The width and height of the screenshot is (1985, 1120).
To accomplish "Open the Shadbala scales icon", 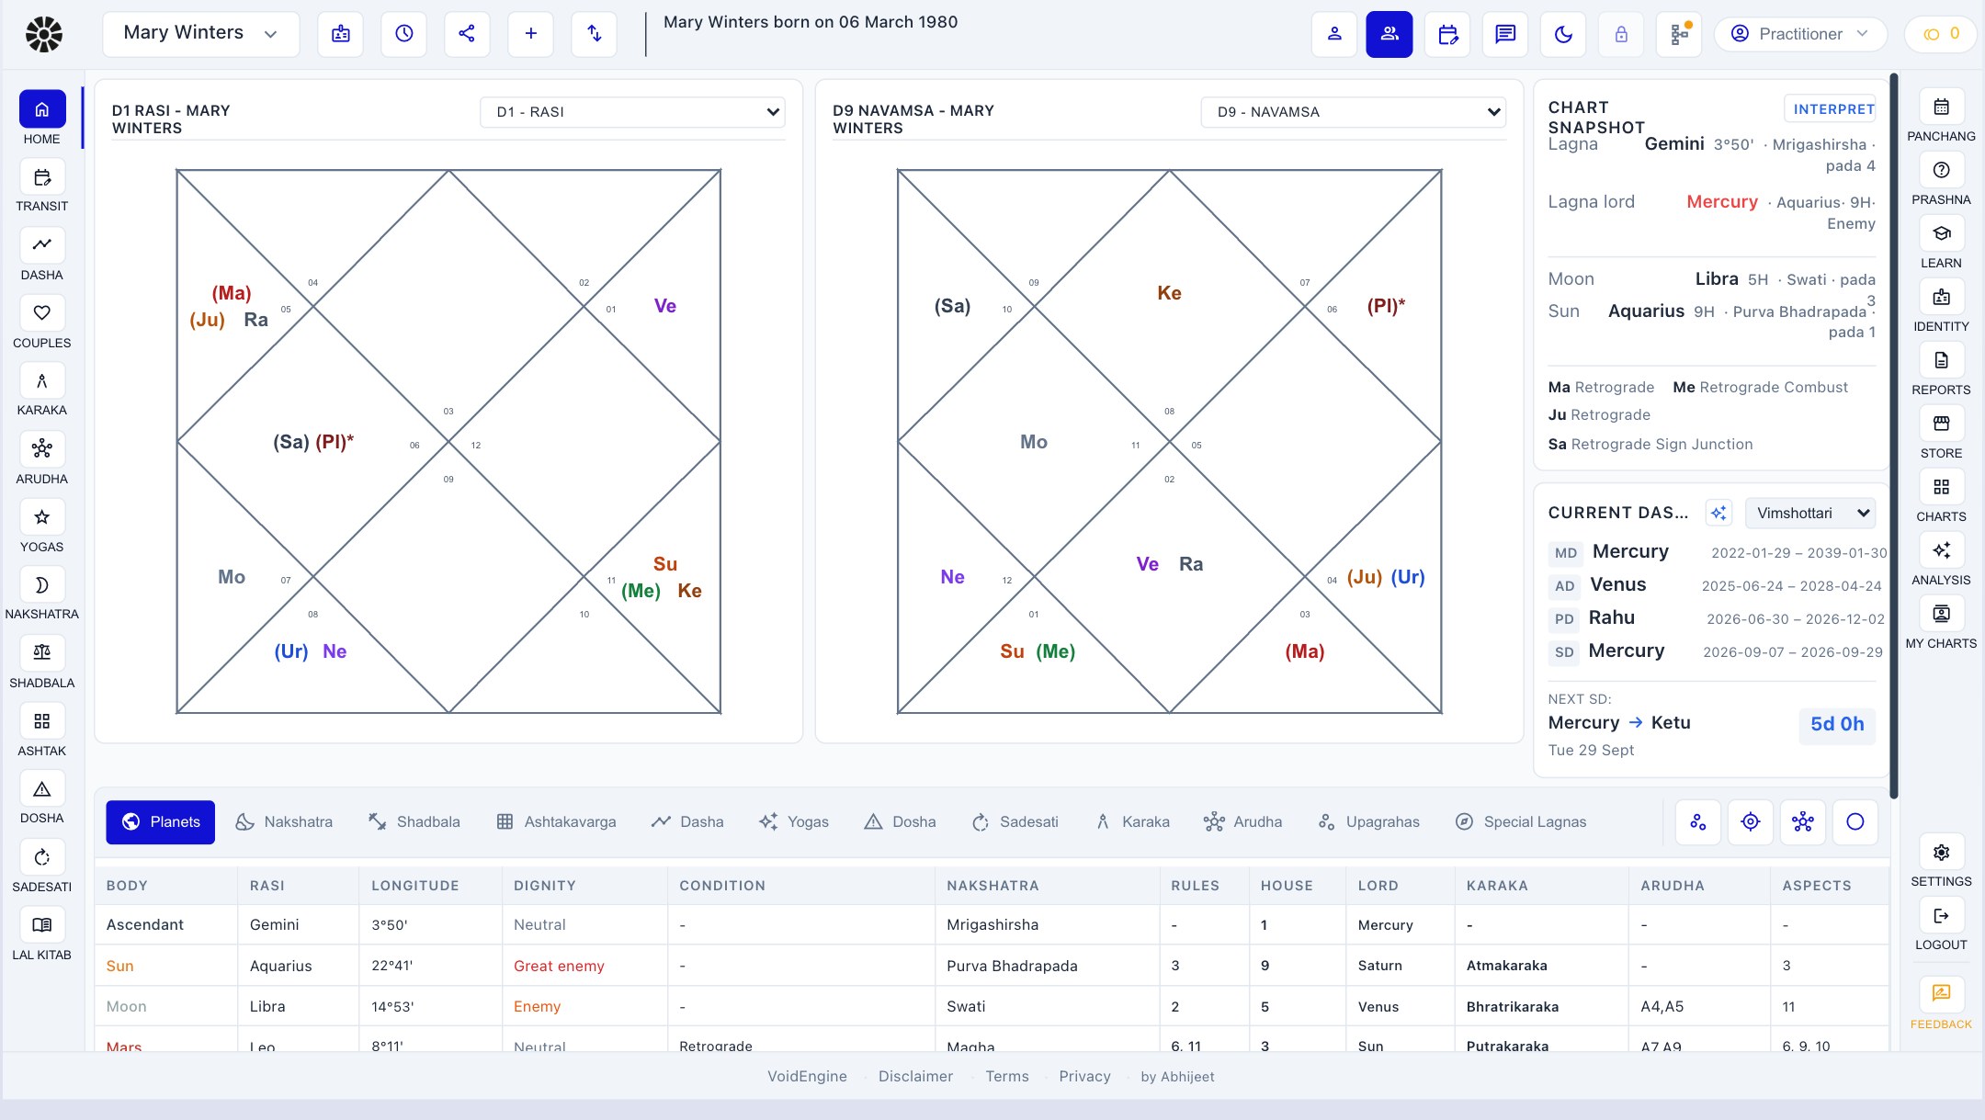I will pyautogui.click(x=42, y=653).
